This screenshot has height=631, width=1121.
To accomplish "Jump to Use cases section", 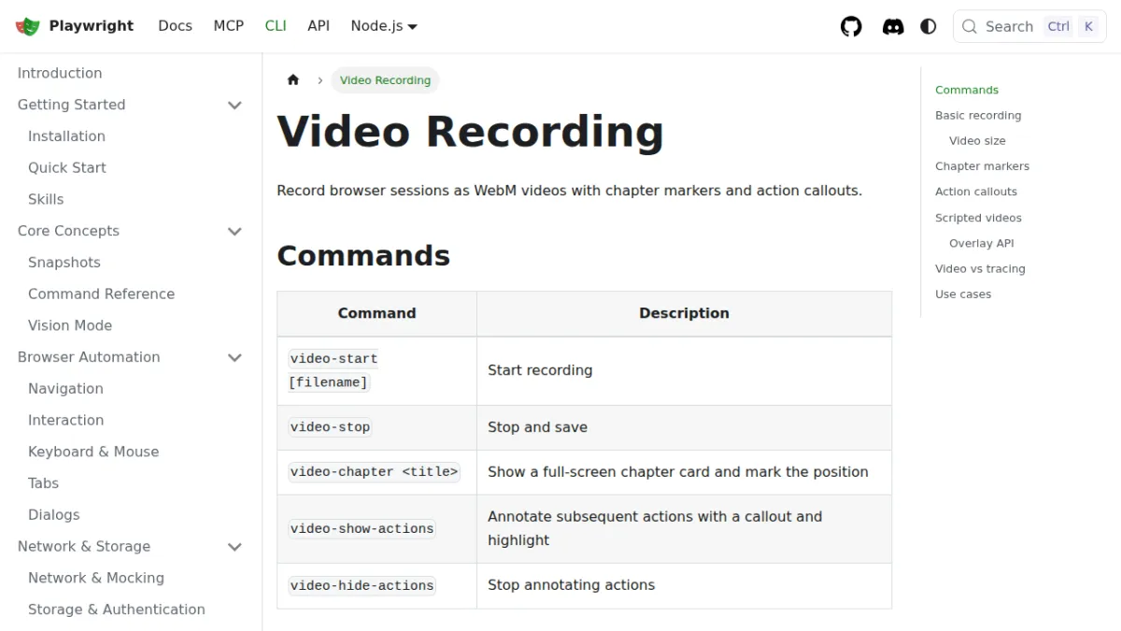I will point(963,294).
